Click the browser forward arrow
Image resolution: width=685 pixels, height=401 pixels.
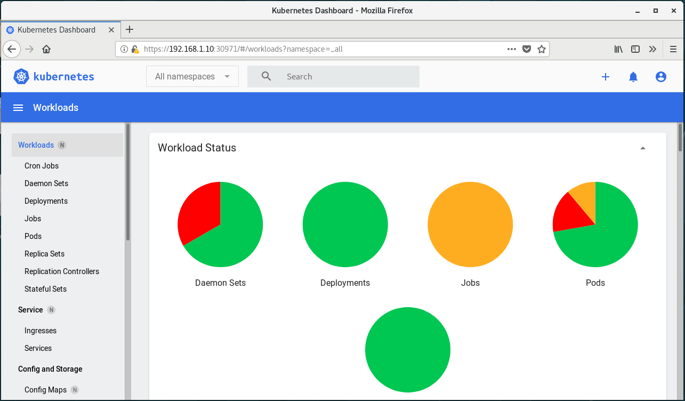pyautogui.click(x=29, y=49)
